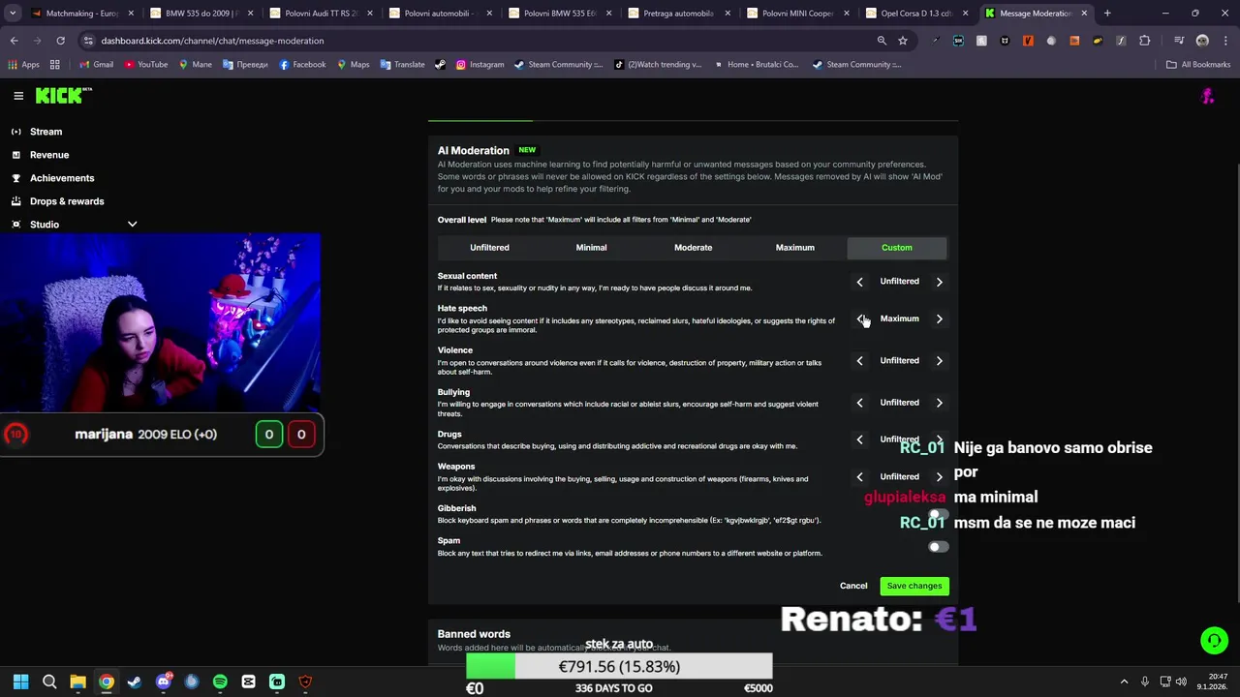Lower the Drugs filter level
The width and height of the screenshot is (1240, 697).
pyautogui.click(x=859, y=439)
